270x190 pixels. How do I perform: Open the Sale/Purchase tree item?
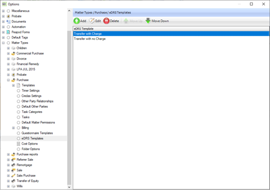pos(26,176)
